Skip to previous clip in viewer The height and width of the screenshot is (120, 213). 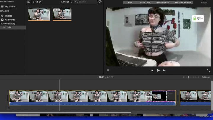click(x=152, y=70)
